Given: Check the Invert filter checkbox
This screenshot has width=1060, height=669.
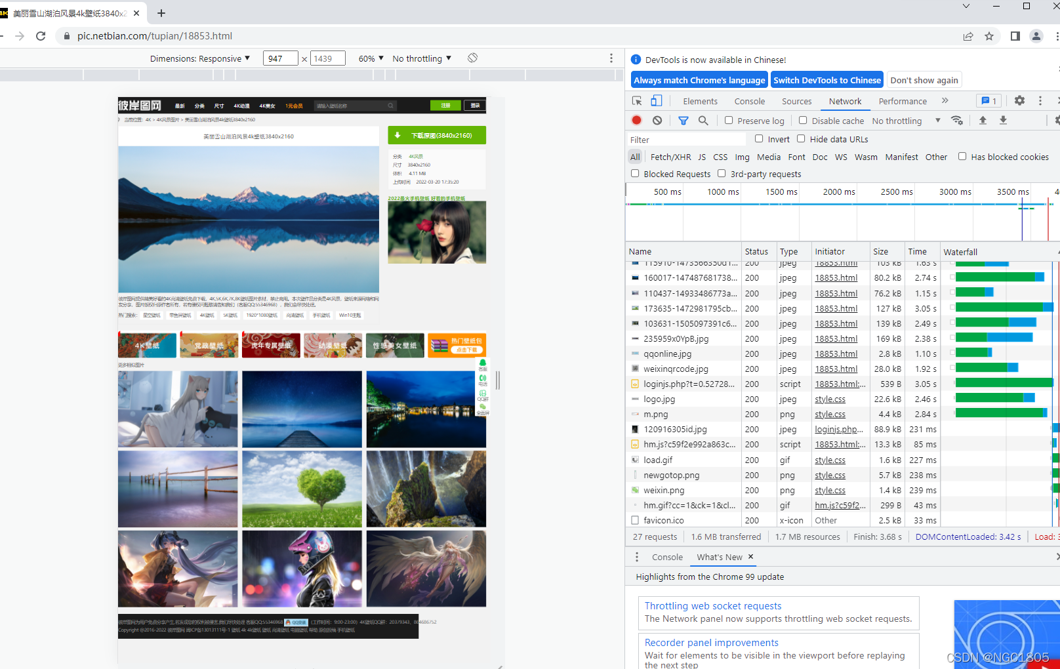Looking at the screenshot, I should click(759, 139).
